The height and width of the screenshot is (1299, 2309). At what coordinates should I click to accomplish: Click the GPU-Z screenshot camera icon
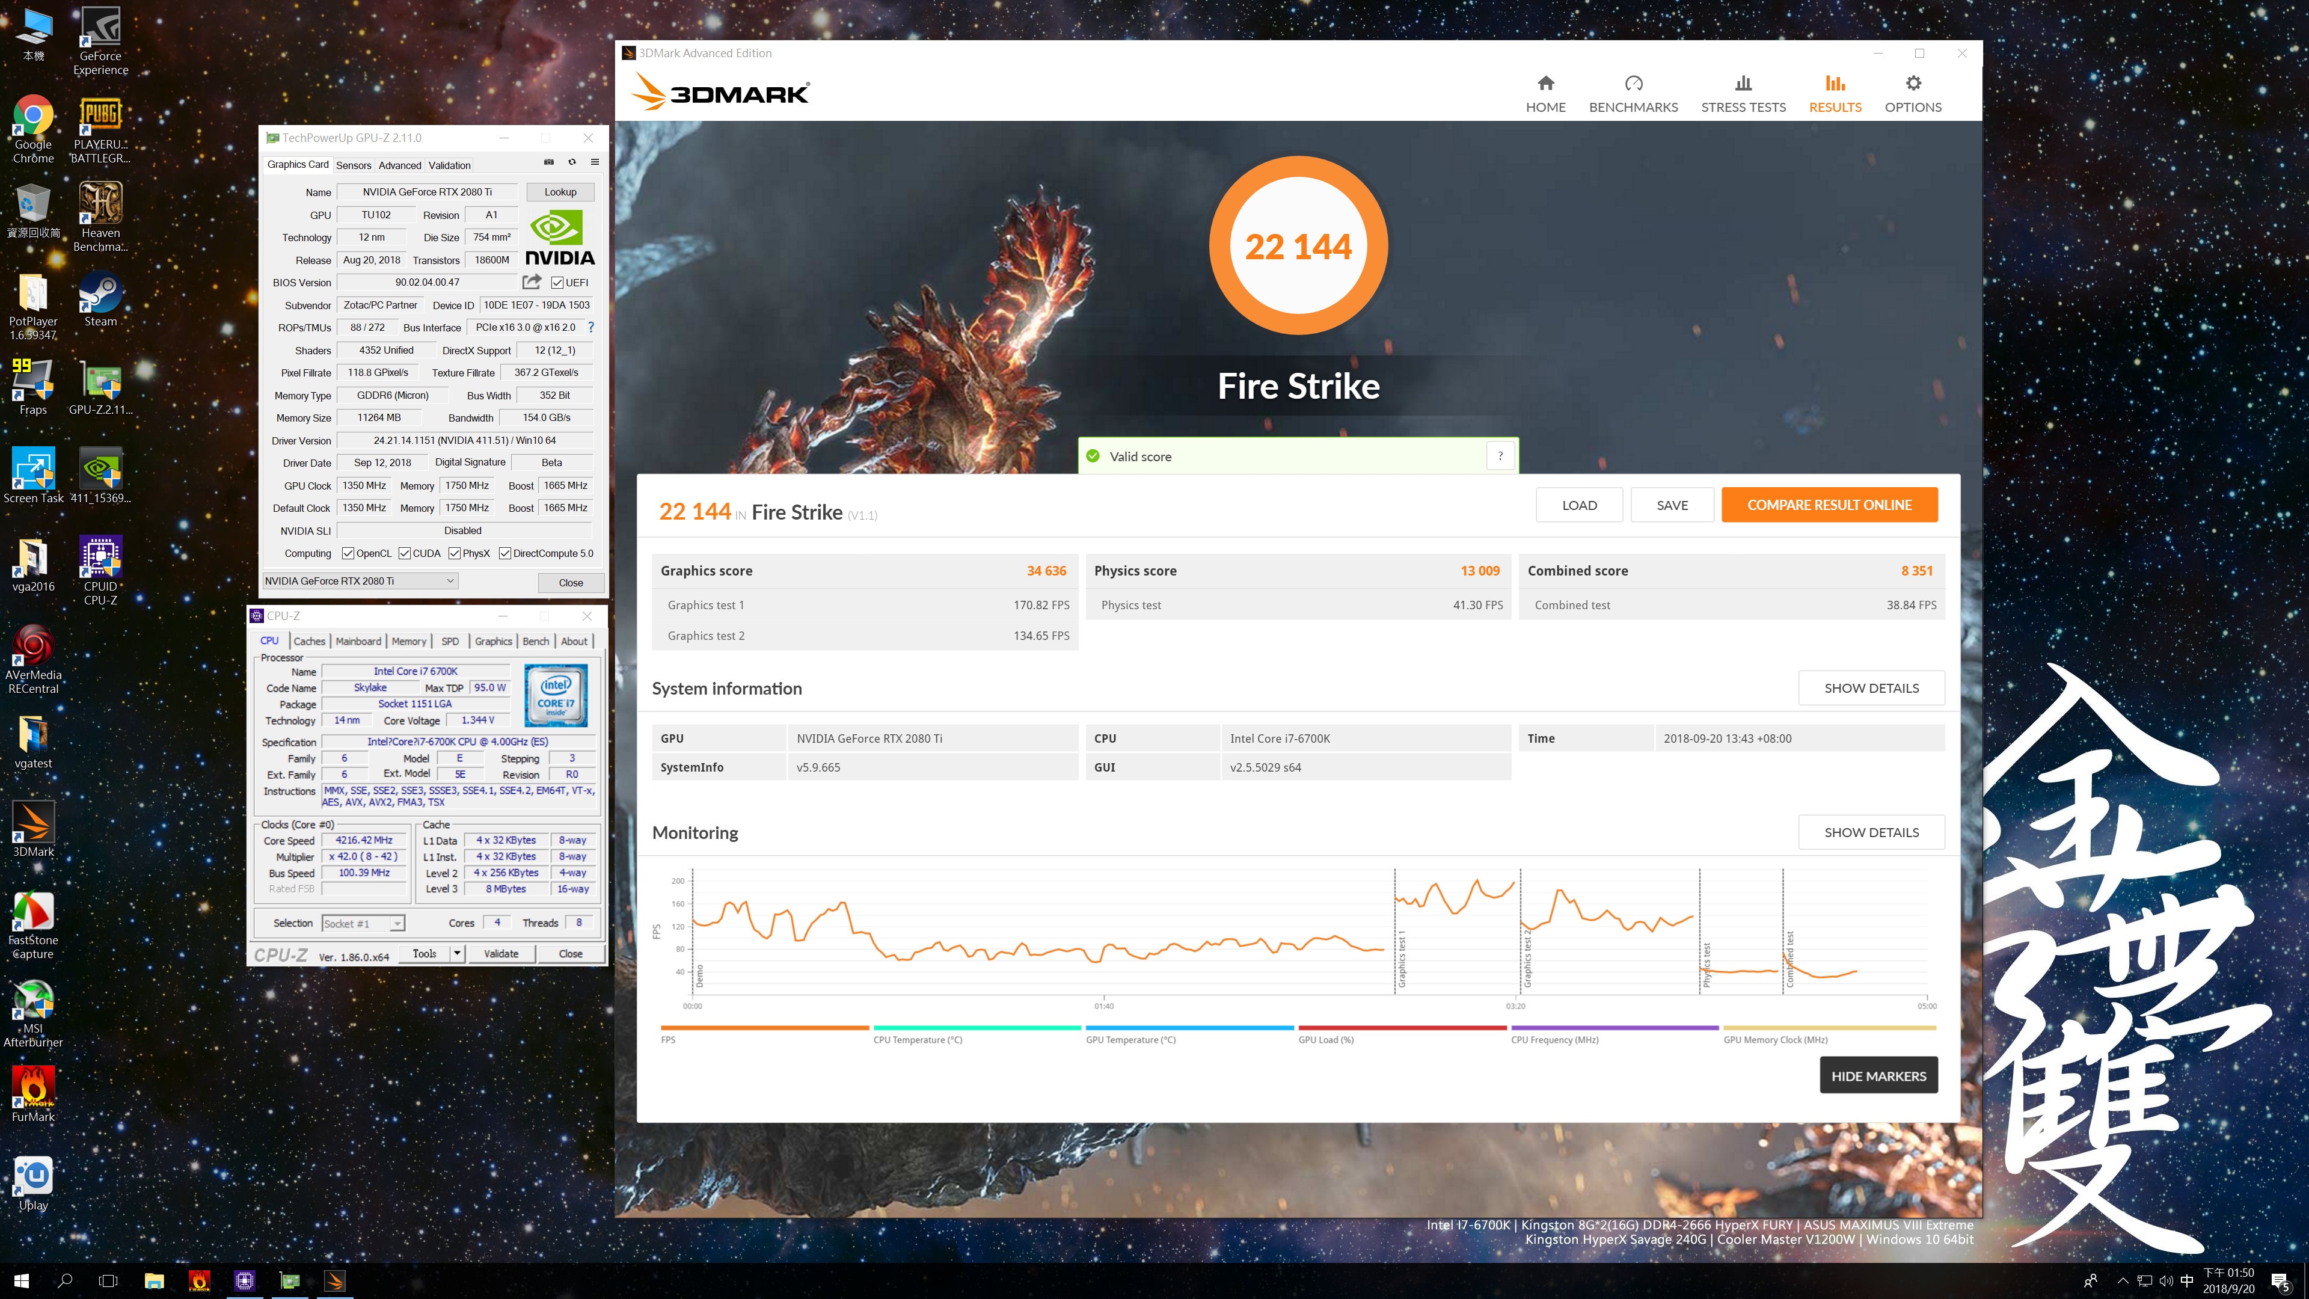(548, 162)
